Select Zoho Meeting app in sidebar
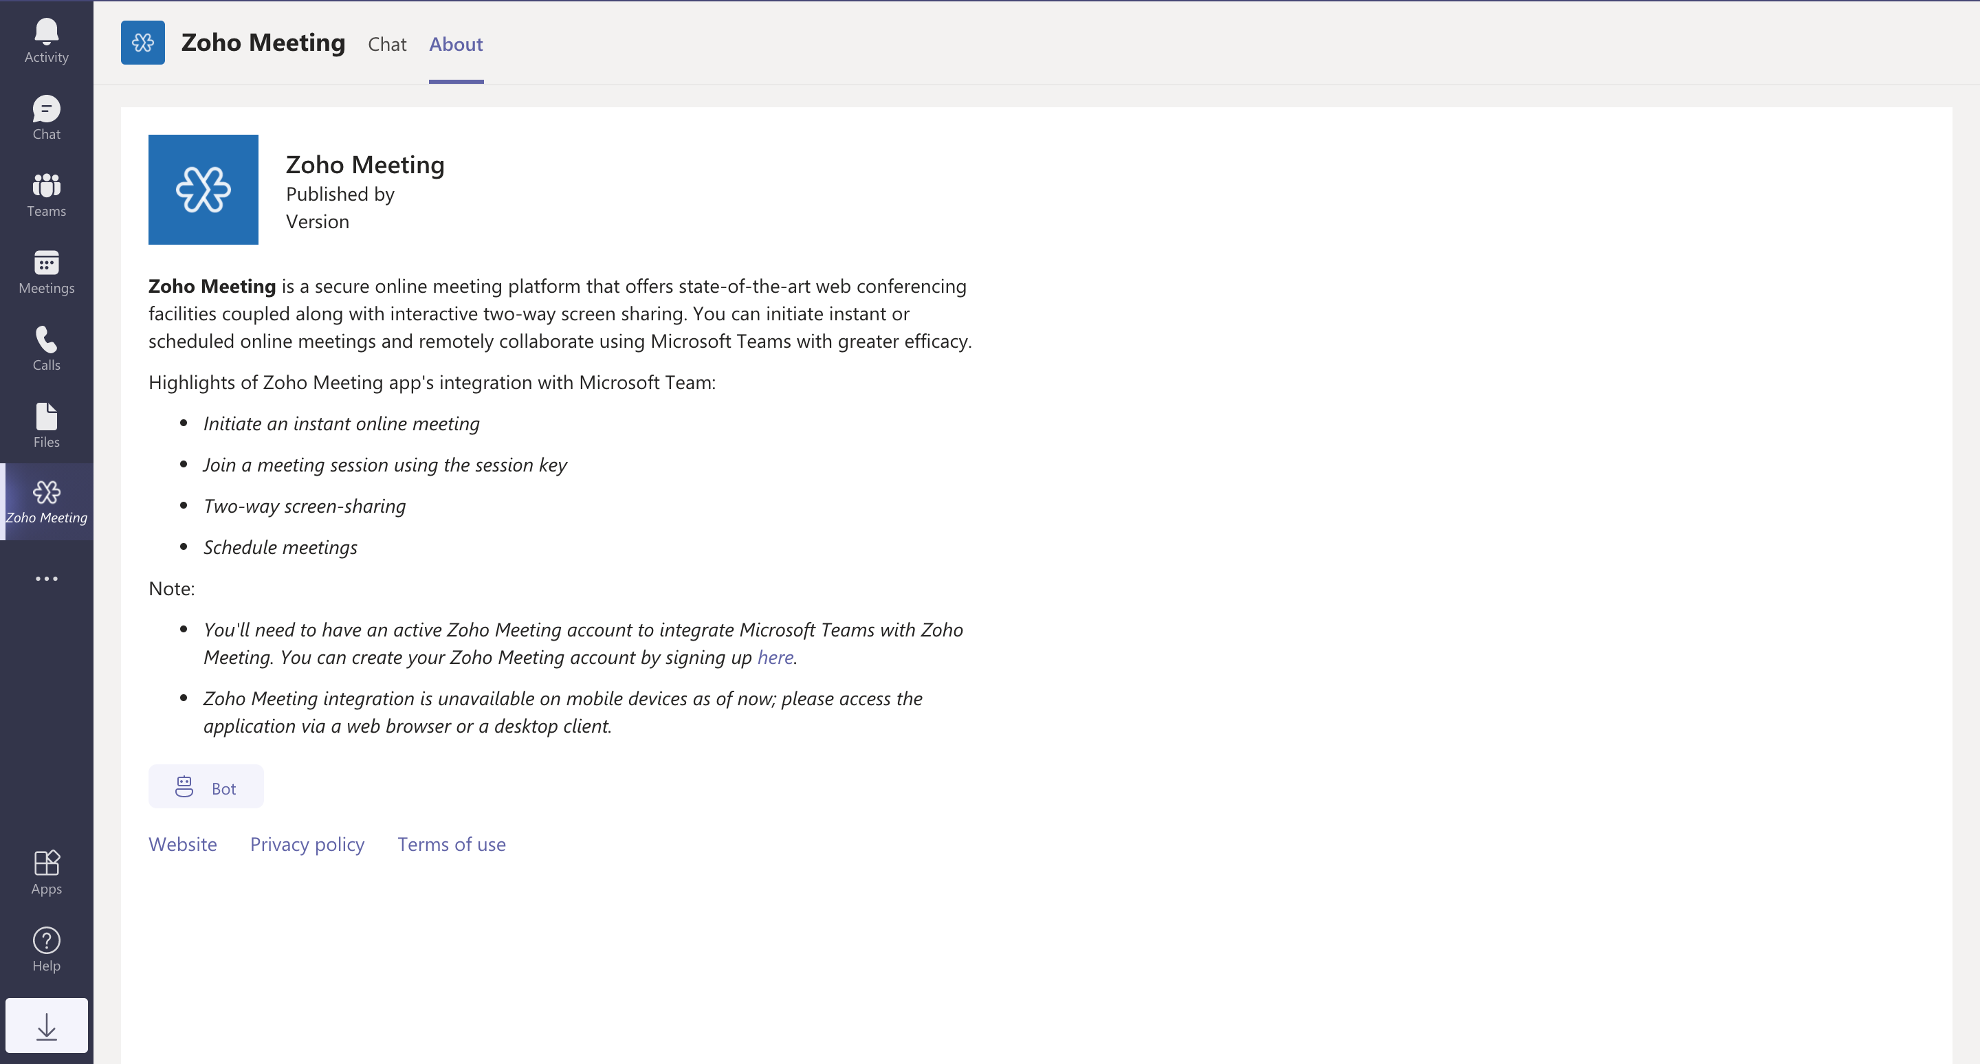The image size is (1980, 1064). pos(46,502)
